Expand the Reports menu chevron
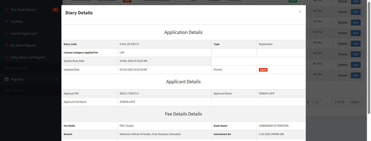Image resolution: width=371 pixels, height=141 pixels. pyautogui.click(x=56, y=79)
